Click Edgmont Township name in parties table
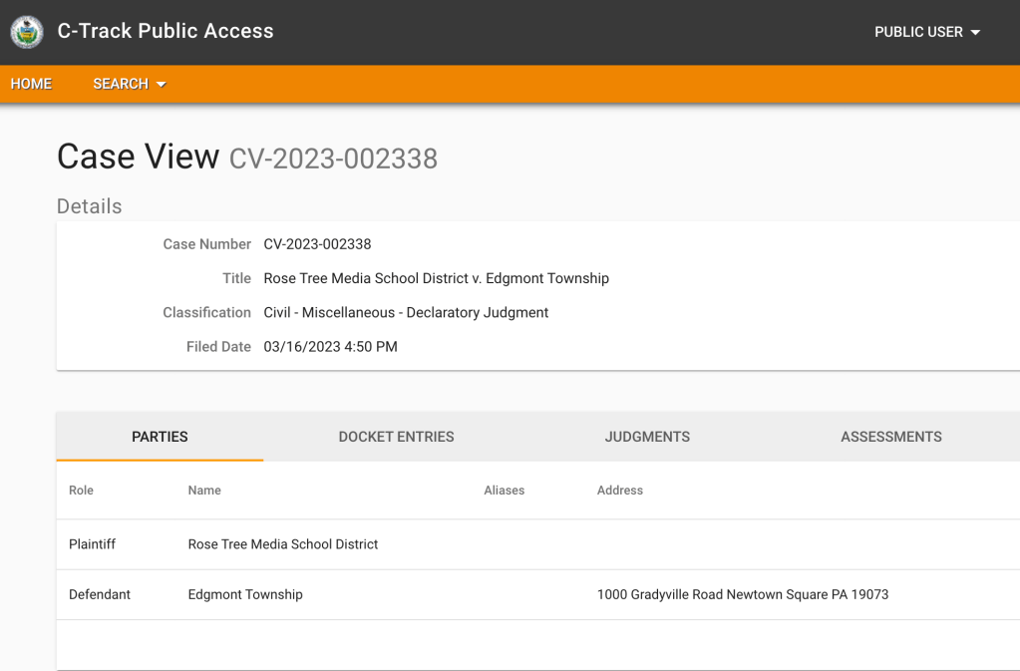 tap(245, 594)
